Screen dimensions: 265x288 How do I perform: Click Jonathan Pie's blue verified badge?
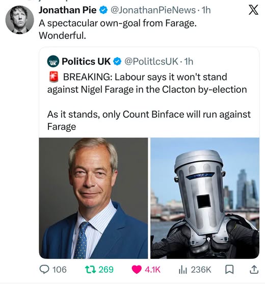[103, 10]
